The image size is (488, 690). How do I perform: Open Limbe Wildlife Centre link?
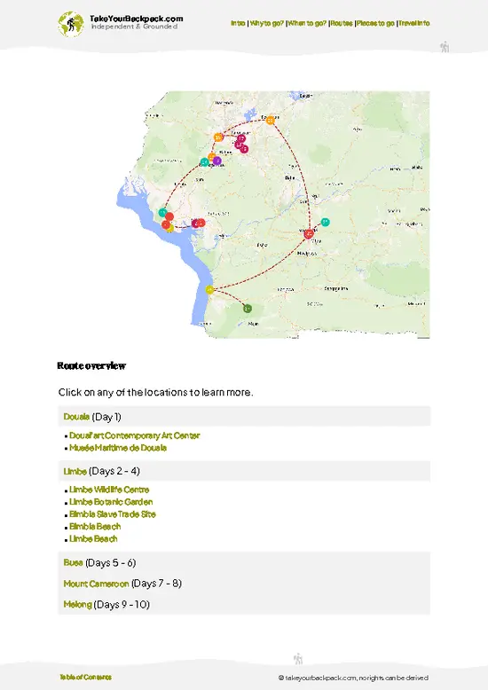[x=109, y=490]
